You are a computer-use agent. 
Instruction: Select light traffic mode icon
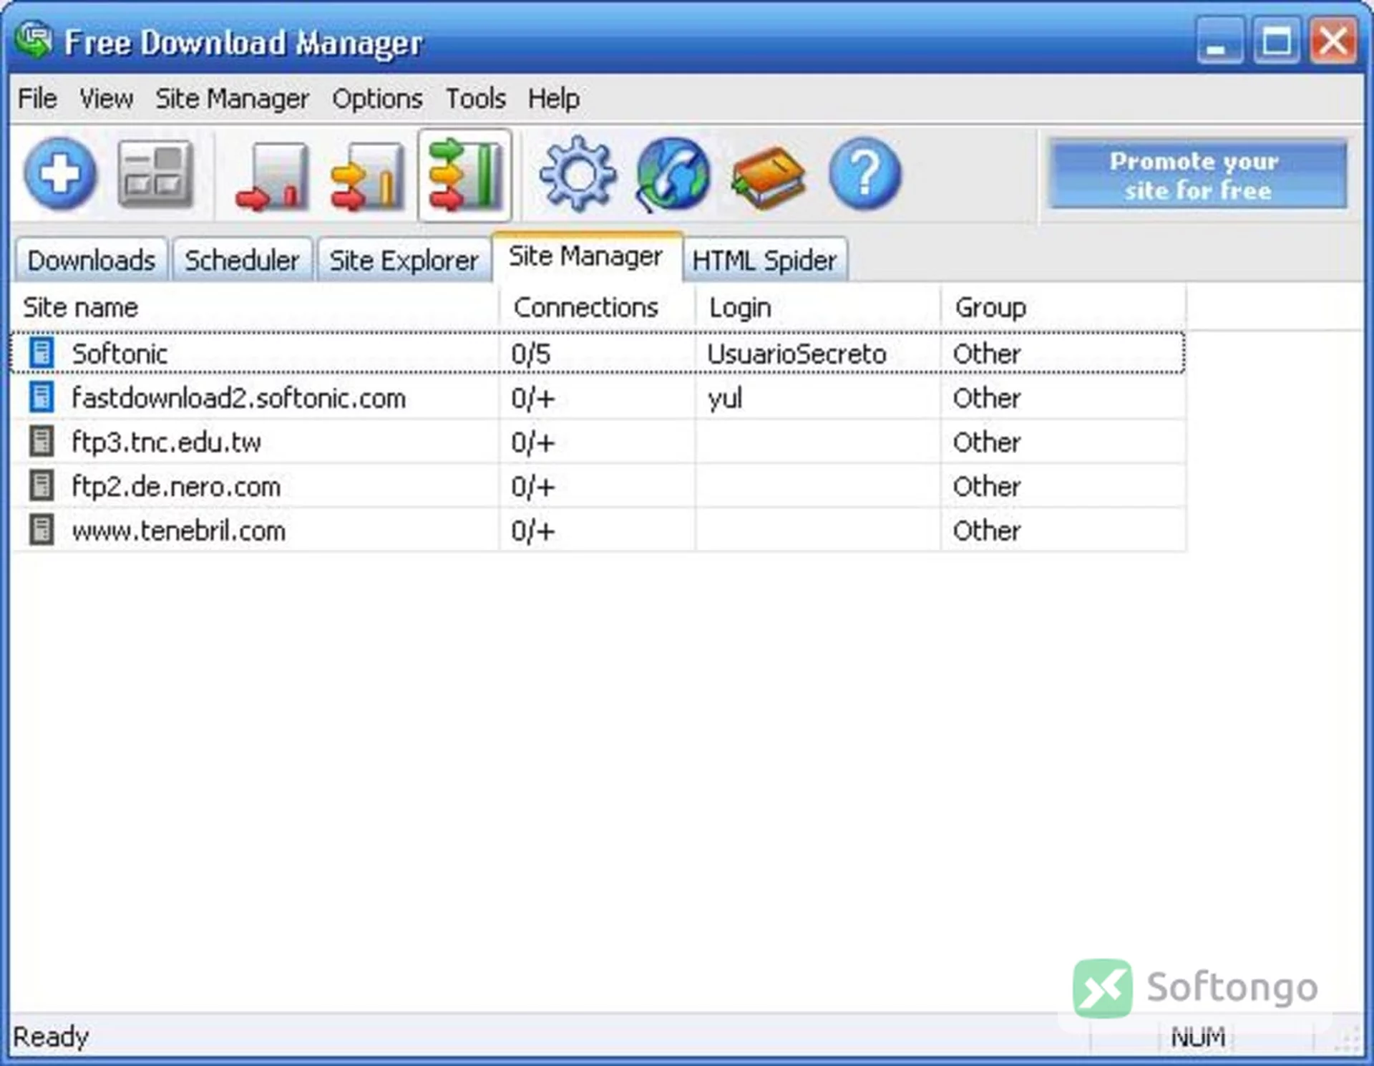[272, 176]
